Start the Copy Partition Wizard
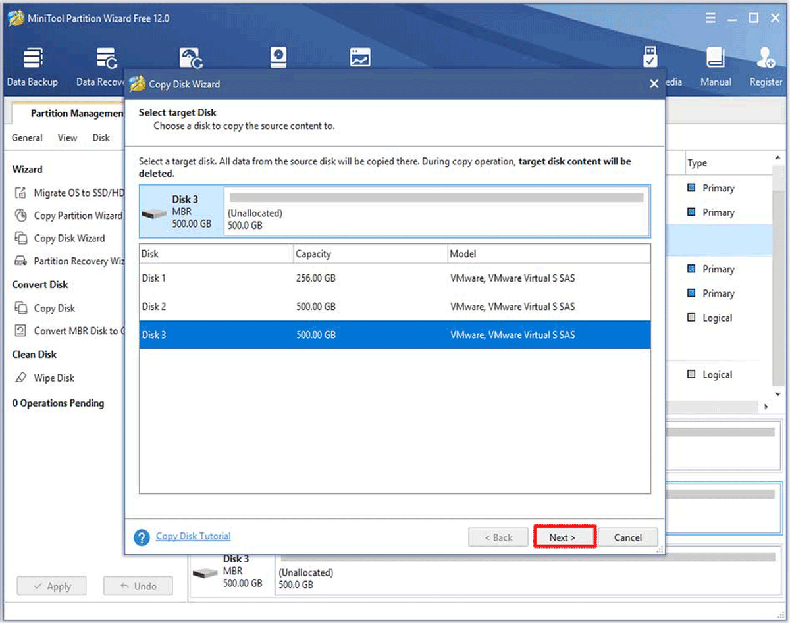 [x=69, y=216]
